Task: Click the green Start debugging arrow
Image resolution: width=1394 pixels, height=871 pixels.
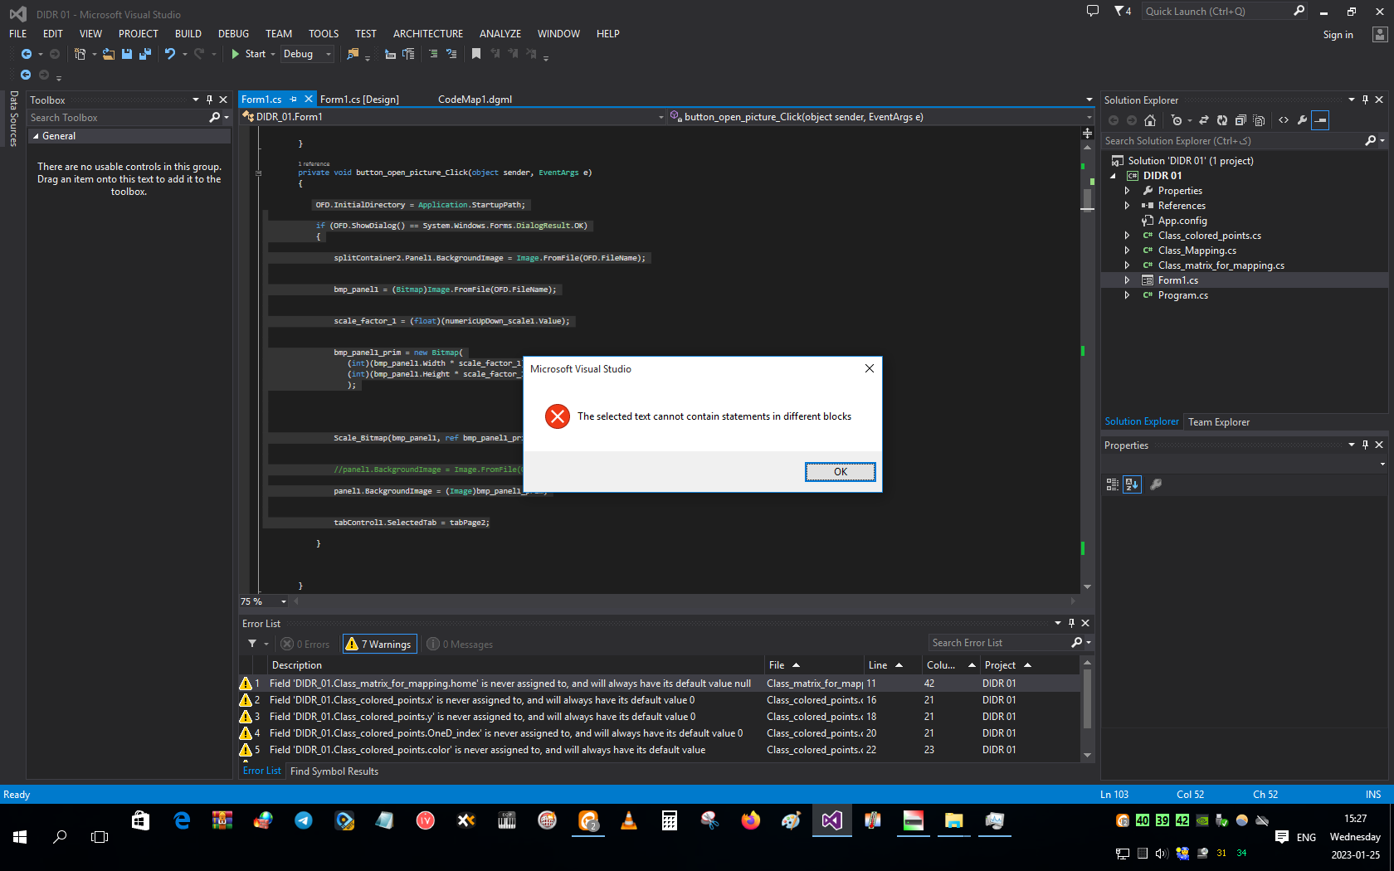Action: [x=236, y=54]
